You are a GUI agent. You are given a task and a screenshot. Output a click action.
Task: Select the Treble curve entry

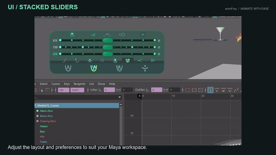pos(43,142)
